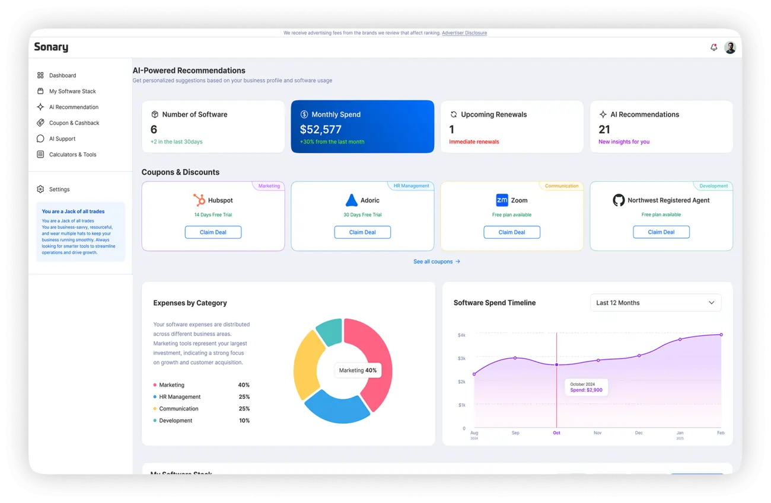Open the Advertiser Disclosure link
This screenshot has height=503, width=771.
point(464,33)
